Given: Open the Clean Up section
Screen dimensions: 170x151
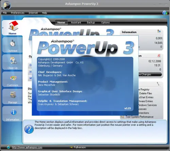Looking at the screenshot, I should 13,62.
